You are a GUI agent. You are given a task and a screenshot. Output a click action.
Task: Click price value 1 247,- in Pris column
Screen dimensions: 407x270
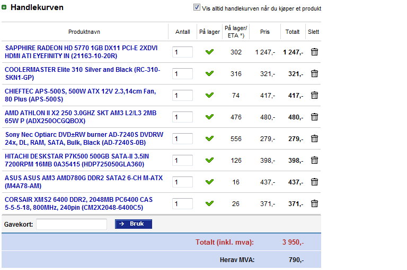[x=265, y=52]
